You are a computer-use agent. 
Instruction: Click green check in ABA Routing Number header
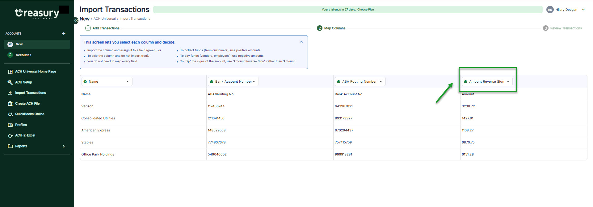tap(339, 82)
